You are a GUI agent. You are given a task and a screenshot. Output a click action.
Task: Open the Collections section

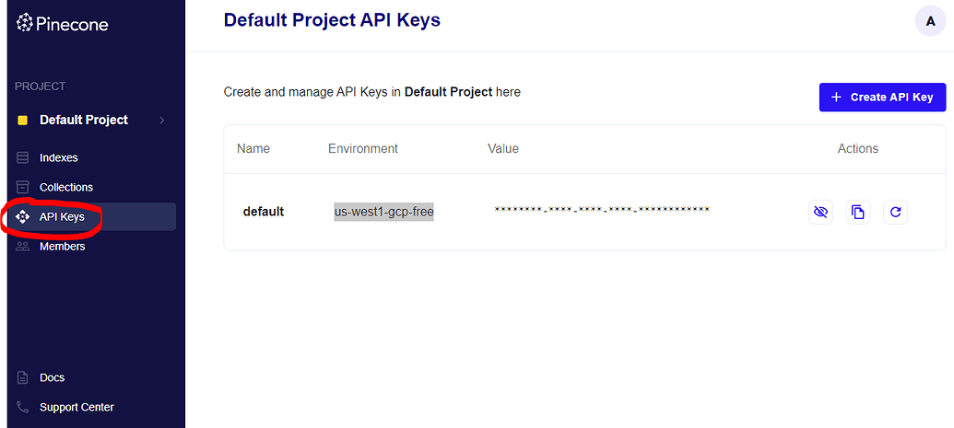(66, 187)
